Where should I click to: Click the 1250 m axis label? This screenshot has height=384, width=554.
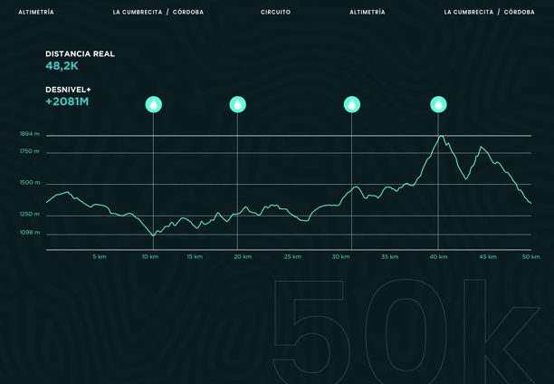click(x=30, y=215)
